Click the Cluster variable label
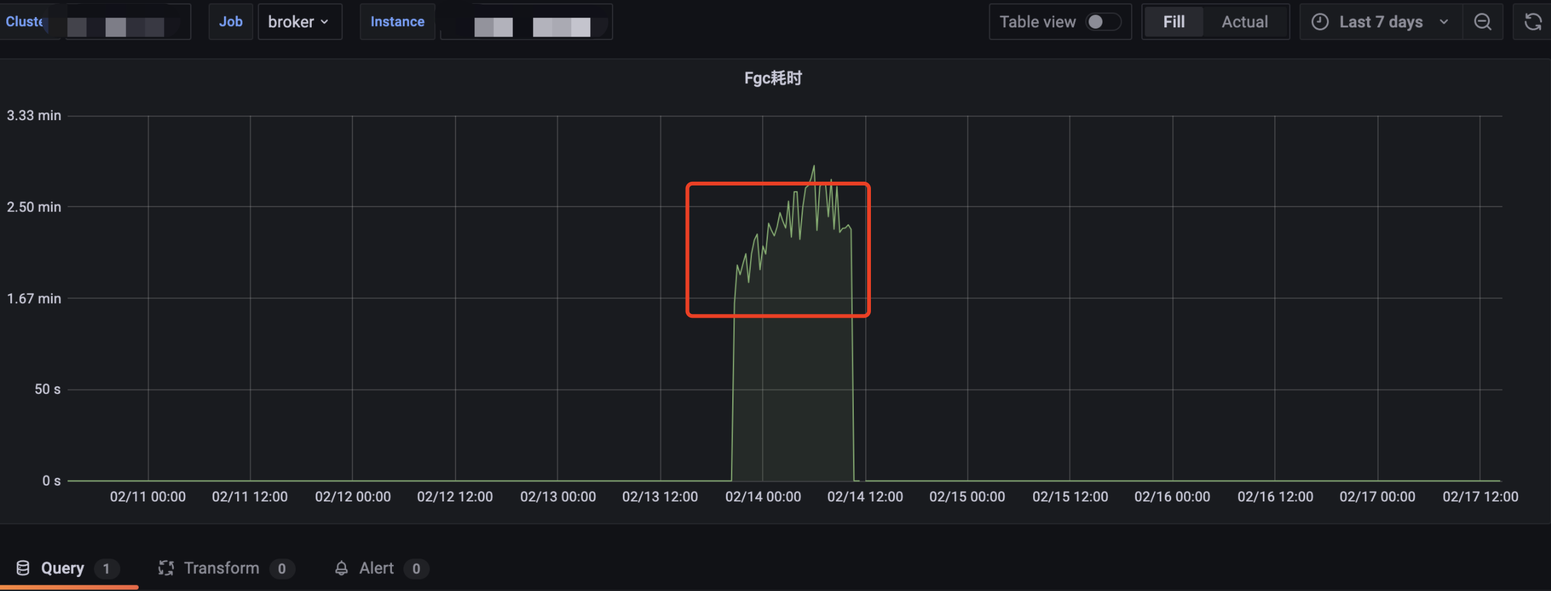The image size is (1551, 591). coord(25,22)
